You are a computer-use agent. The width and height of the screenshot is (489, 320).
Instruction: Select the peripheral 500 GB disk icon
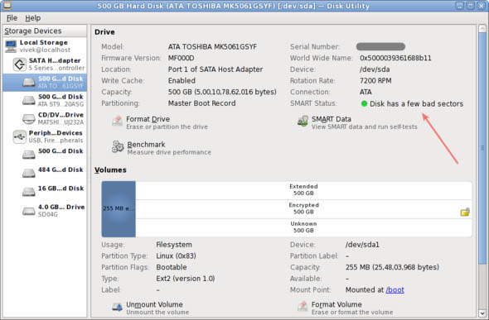[x=29, y=155]
